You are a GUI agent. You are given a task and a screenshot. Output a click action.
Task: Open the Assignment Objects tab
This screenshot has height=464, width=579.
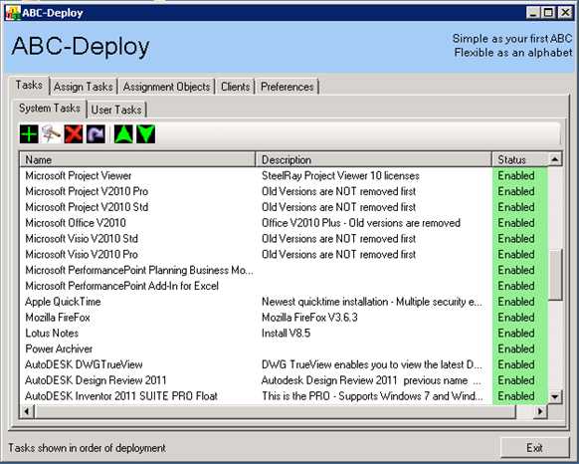coord(166,87)
